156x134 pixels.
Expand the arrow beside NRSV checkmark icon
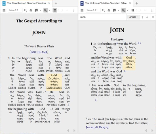(x=40, y=10)
